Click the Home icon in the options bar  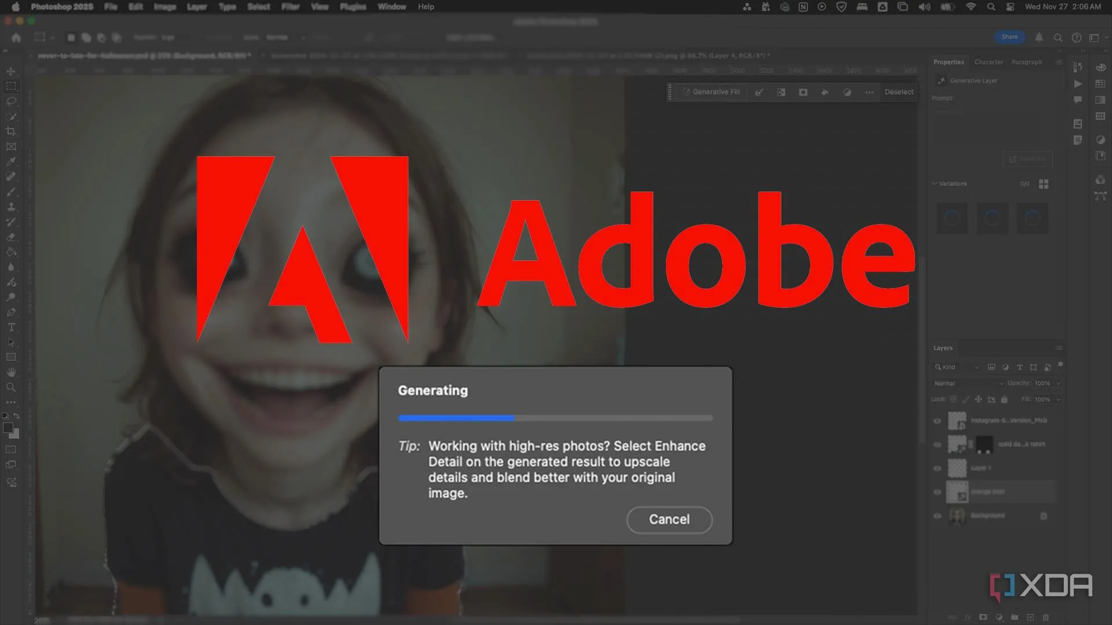[16, 37]
